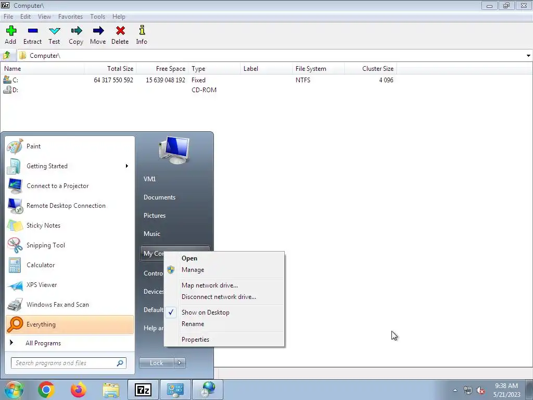
Task: Show hidden tray icons arrow
Action: (x=455, y=391)
